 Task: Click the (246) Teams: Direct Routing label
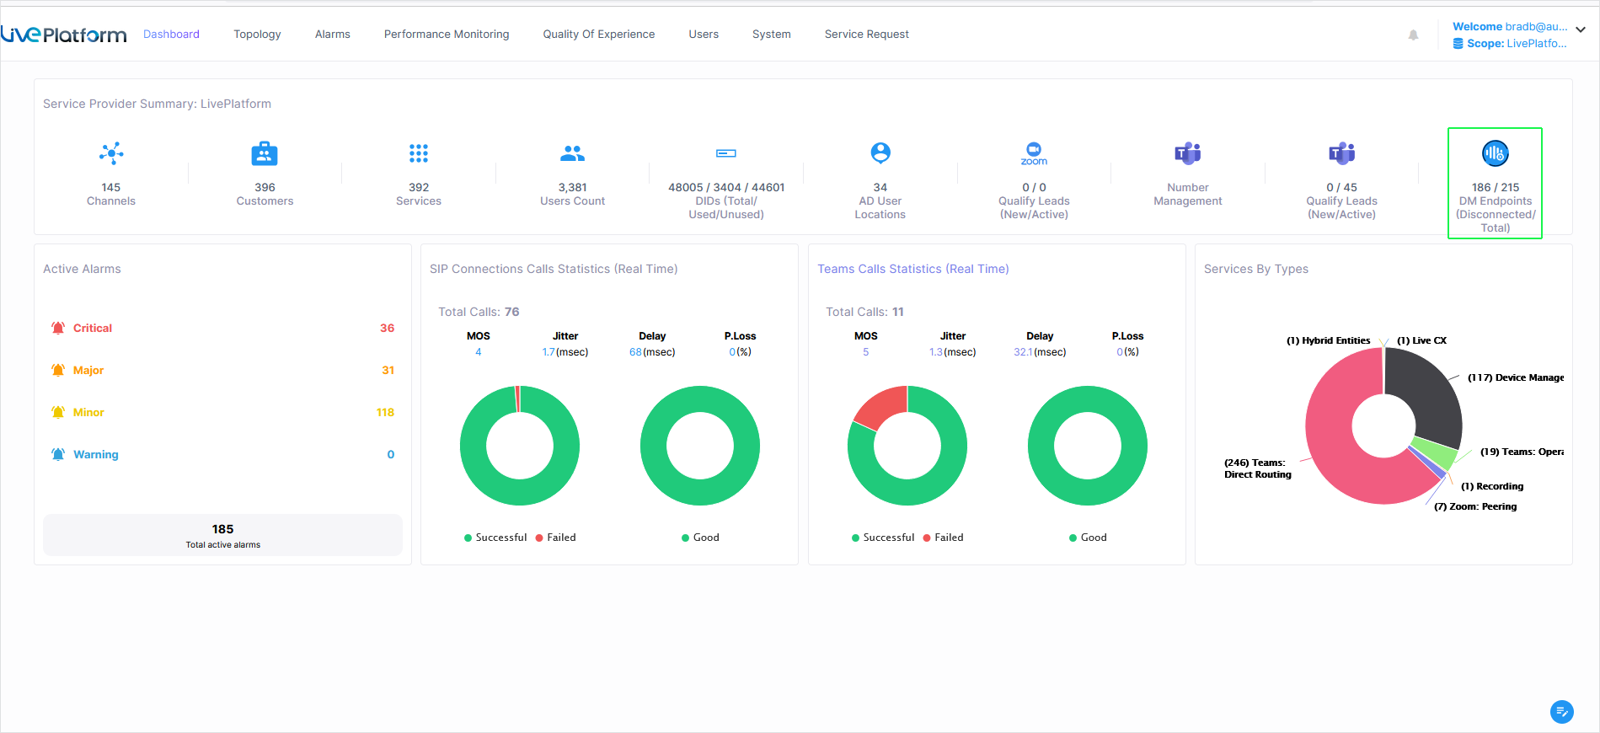[x=1257, y=468]
